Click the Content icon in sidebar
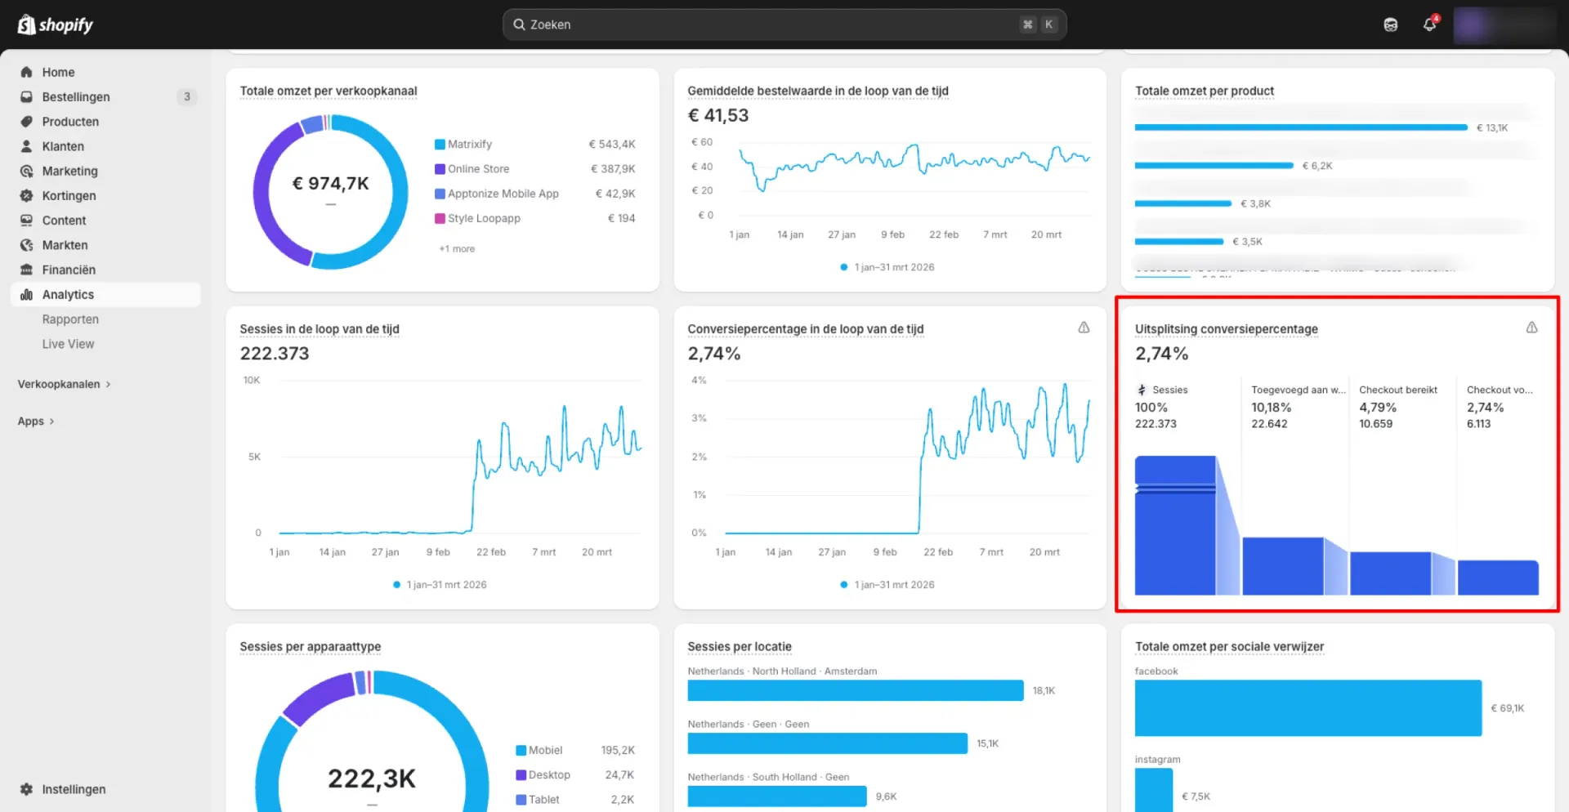1569x812 pixels. point(26,220)
